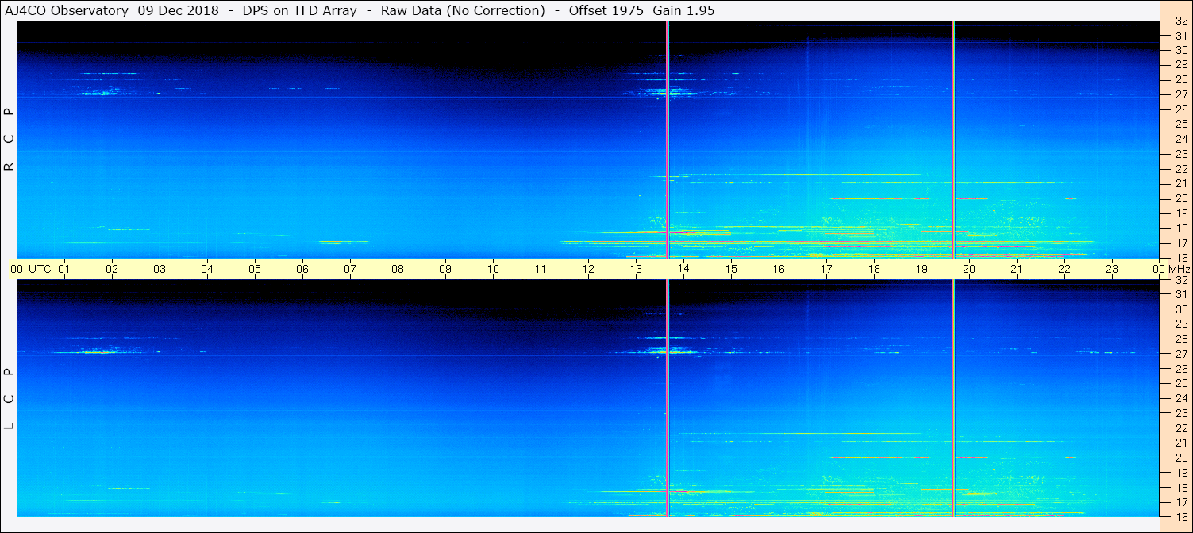1193x533 pixels.
Task: Click the 27 MHz tick of RCP panel
Action: click(1180, 94)
